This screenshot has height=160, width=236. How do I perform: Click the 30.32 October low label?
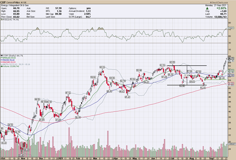[4, 143]
